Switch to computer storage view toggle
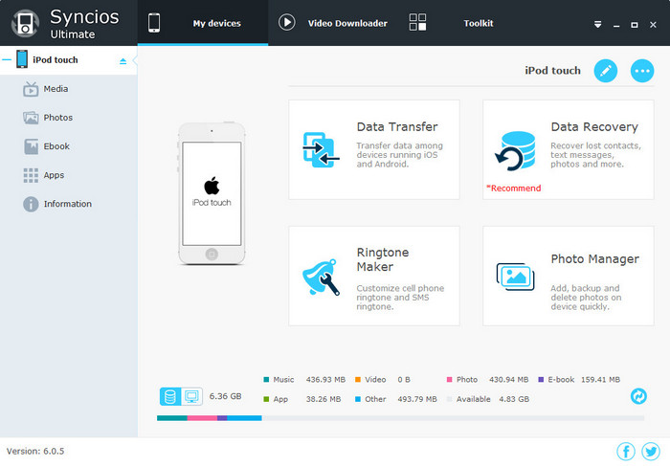 191,396
